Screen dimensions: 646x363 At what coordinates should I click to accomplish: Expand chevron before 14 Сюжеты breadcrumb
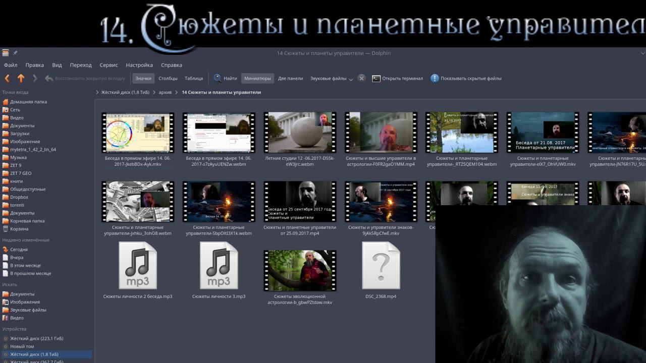click(177, 92)
